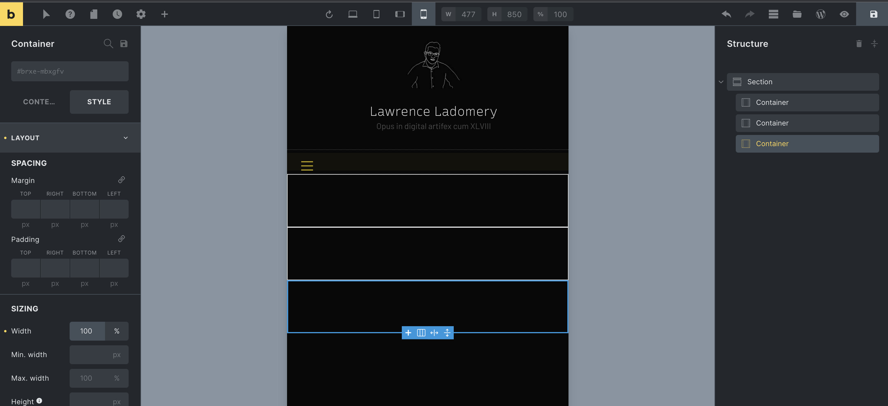Edit the CSS ID field
Viewport: 888px width, 406px height.
click(x=70, y=71)
